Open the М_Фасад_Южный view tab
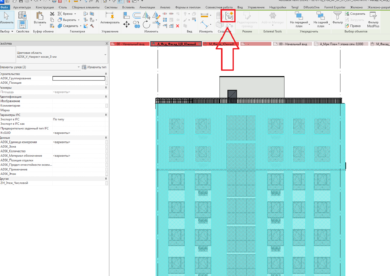The image size is (390, 276). tap(221, 44)
